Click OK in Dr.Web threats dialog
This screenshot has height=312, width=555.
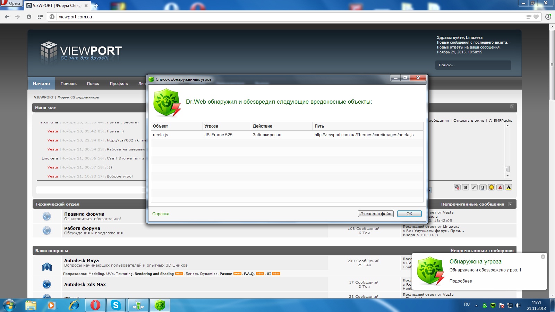point(409,214)
